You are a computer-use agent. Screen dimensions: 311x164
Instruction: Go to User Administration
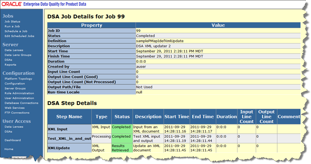tap(19, 98)
